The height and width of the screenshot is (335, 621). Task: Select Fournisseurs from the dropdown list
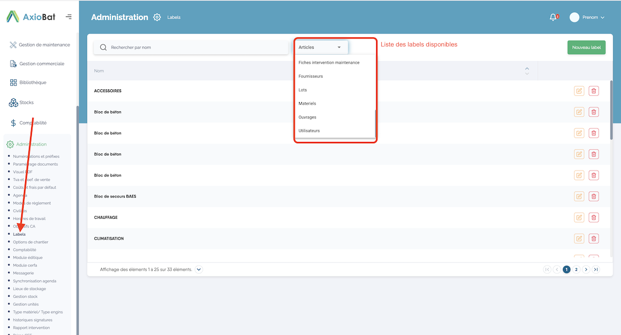click(311, 76)
